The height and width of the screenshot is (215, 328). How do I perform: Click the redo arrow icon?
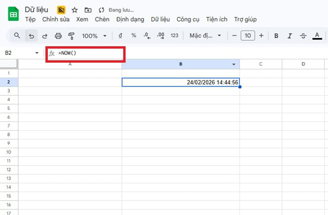click(45, 36)
